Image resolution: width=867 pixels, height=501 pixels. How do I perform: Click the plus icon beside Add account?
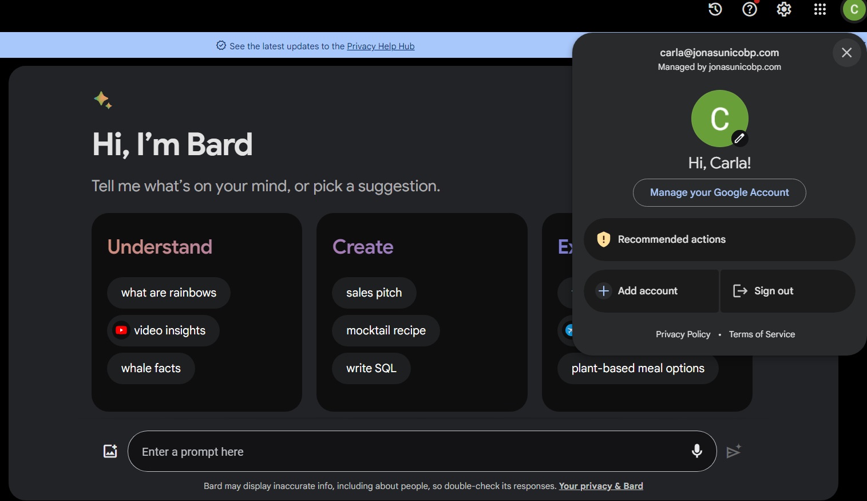click(x=603, y=291)
